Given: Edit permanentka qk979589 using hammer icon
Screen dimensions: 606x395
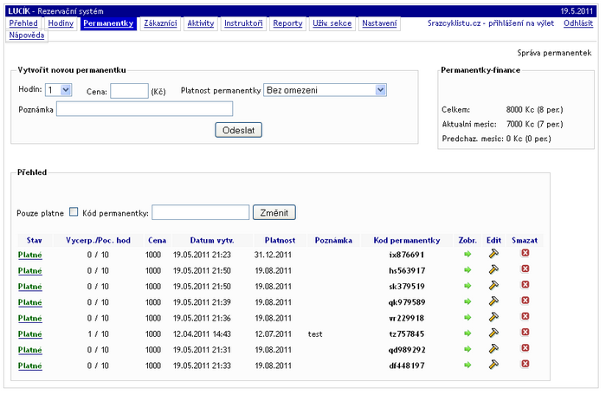Looking at the screenshot, I should tap(493, 301).
